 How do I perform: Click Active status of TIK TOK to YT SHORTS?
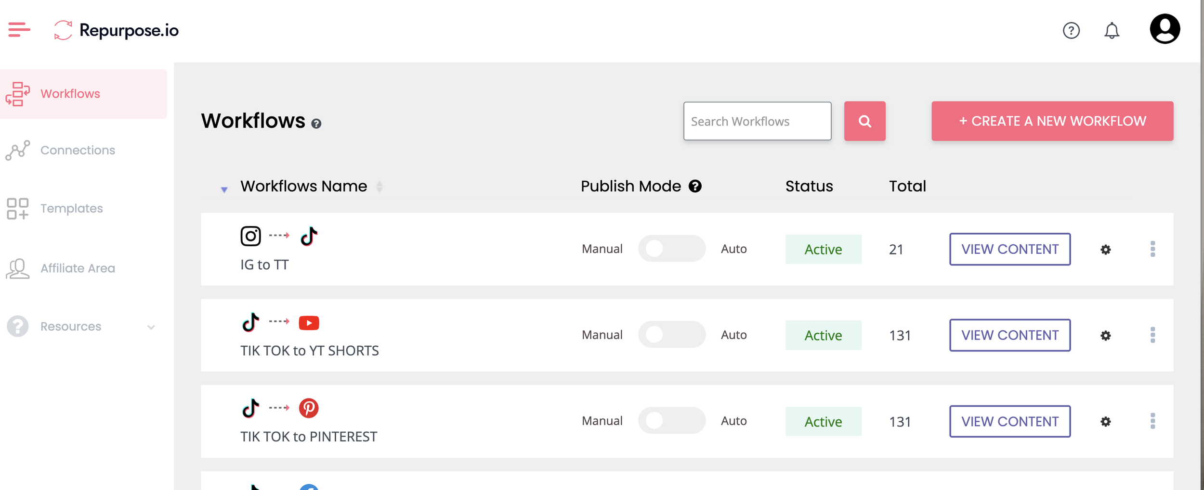(x=824, y=336)
